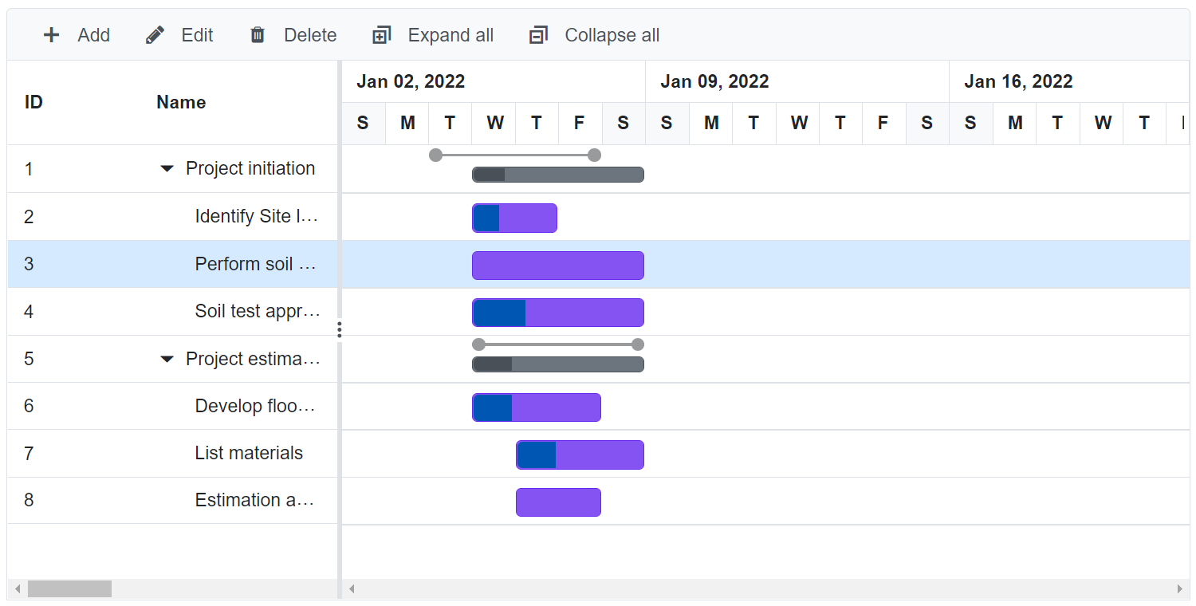Select the Perform soil test row name
The height and width of the screenshot is (606, 1196).
tap(256, 264)
